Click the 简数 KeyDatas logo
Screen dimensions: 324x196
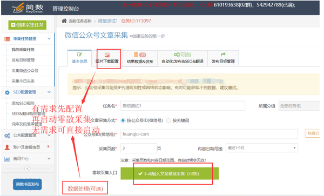pos(28,8)
